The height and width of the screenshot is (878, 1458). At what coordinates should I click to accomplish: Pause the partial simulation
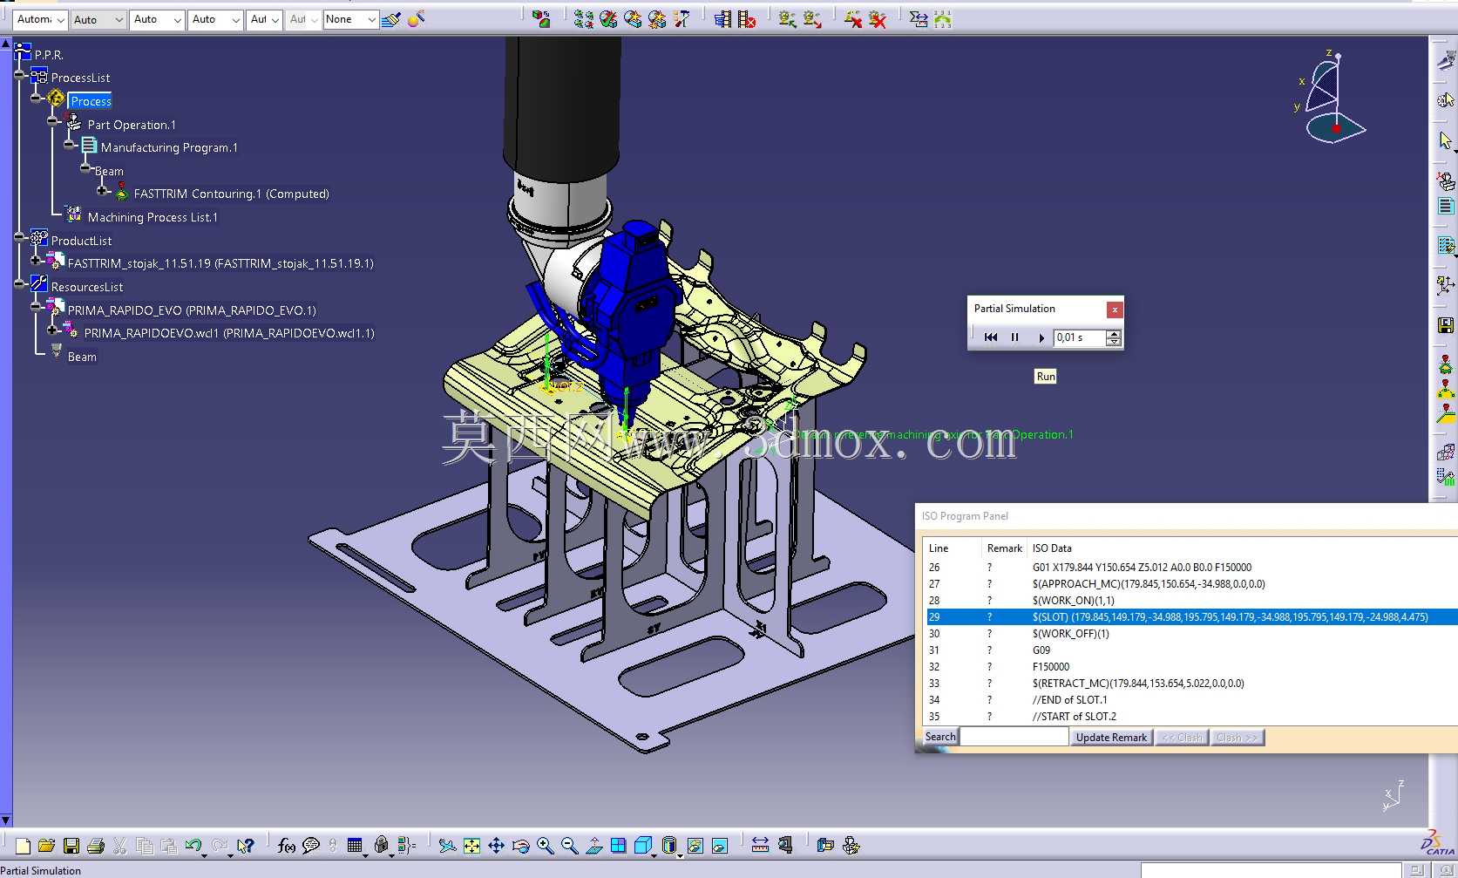coord(1014,337)
